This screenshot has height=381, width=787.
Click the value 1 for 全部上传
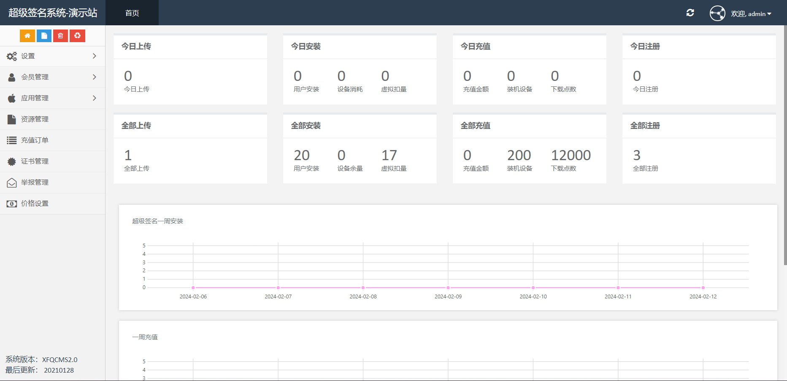pos(128,155)
